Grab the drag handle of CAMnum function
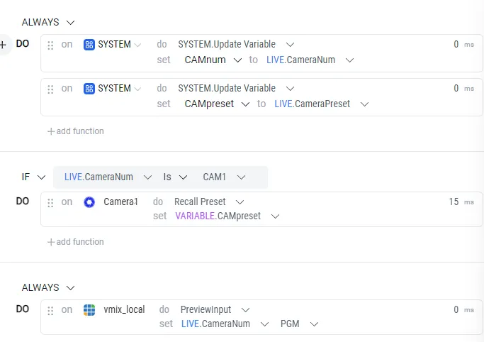 click(x=50, y=45)
